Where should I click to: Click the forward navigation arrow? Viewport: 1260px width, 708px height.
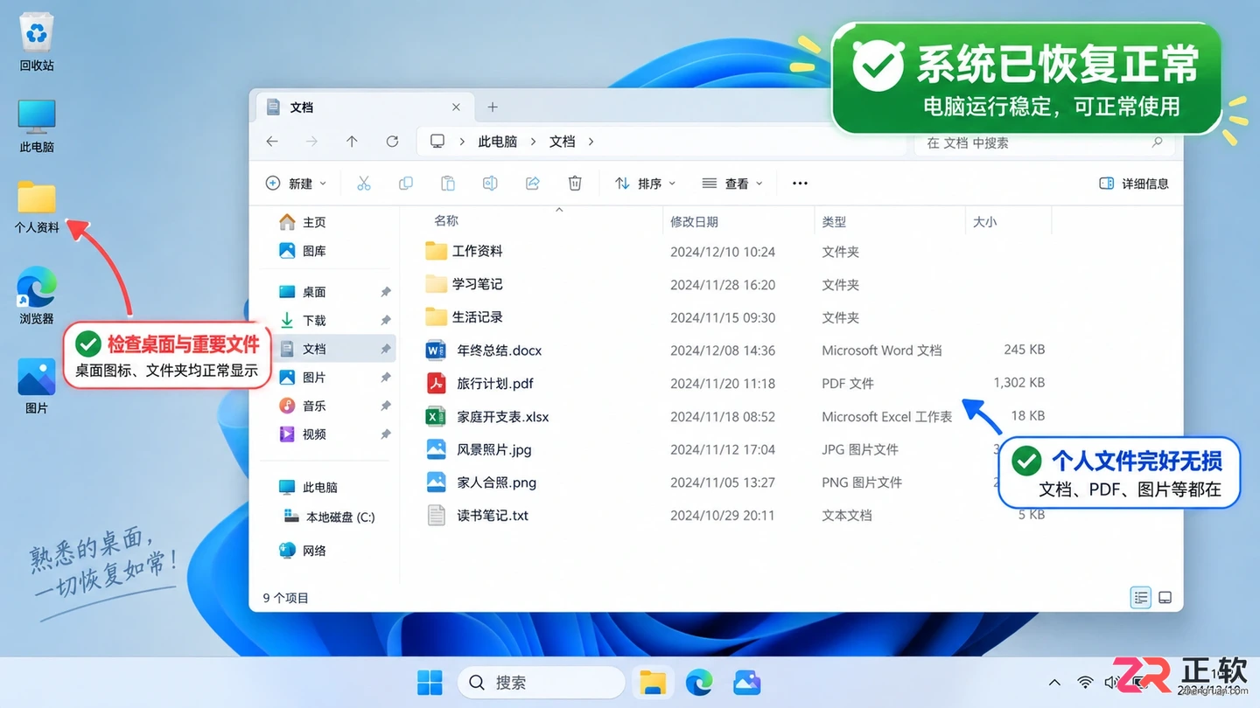(311, 142)
